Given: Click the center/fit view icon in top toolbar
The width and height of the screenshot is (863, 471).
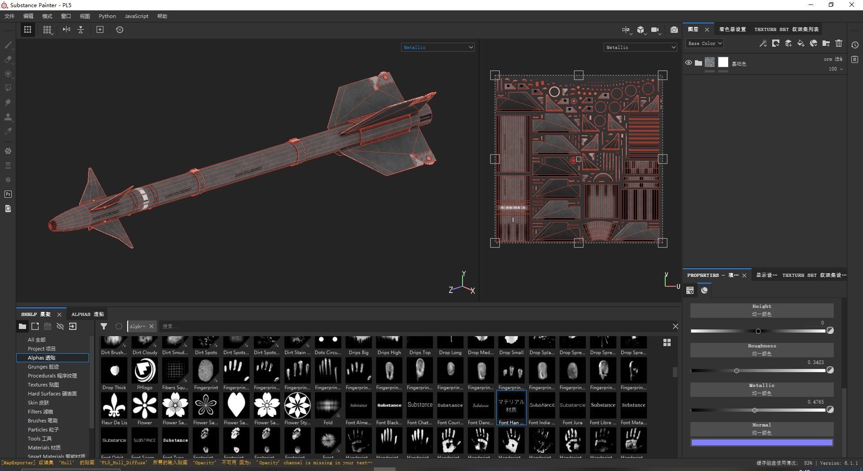Looking at the screenshot, I should pos(100,30).
